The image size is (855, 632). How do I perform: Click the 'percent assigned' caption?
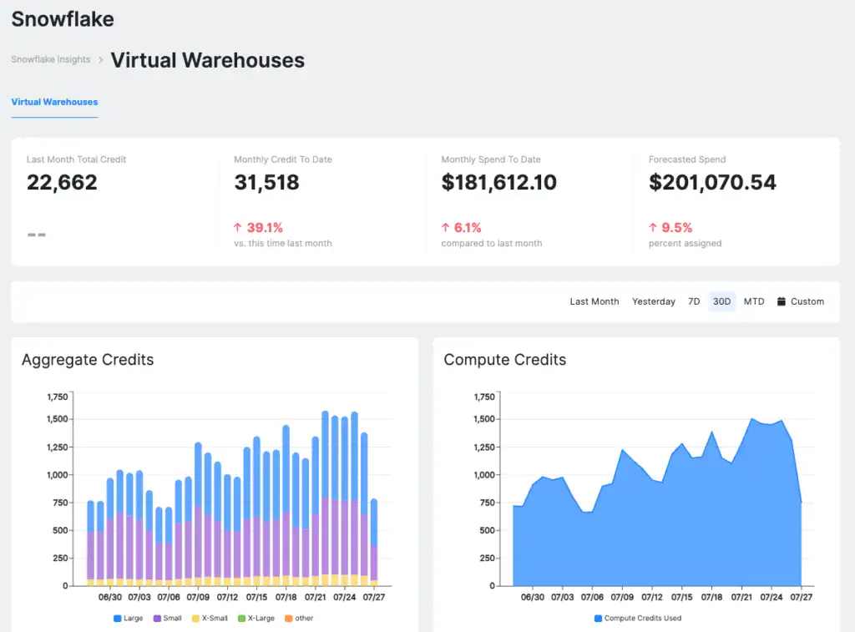pyautogui.click(x=685, y=243)
